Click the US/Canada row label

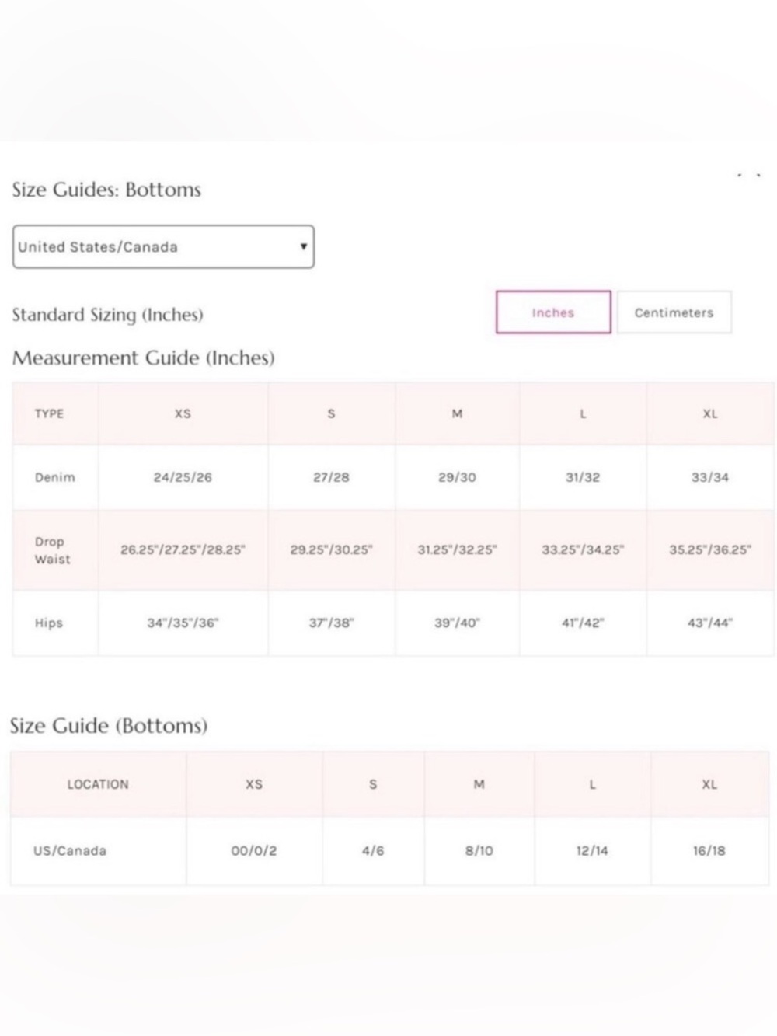point(70,851)
